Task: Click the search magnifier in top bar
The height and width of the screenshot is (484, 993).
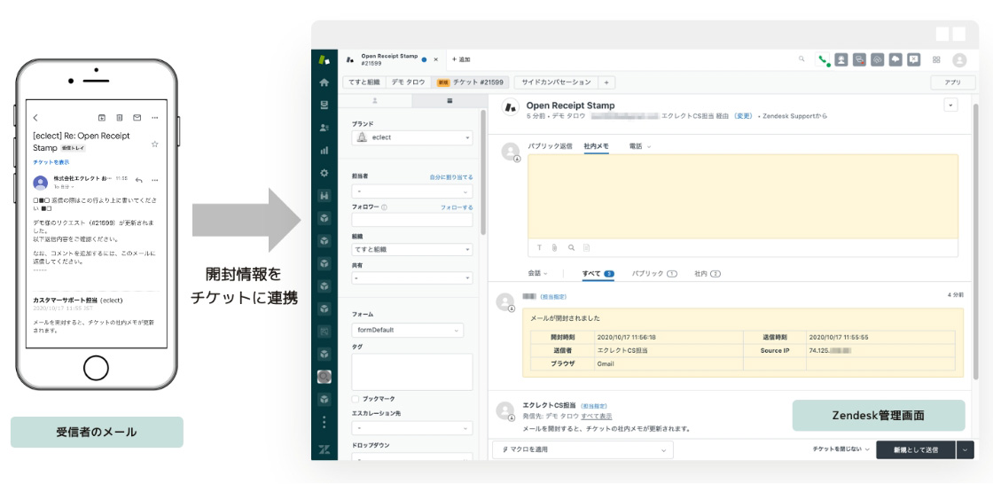Action: point(801,59)
